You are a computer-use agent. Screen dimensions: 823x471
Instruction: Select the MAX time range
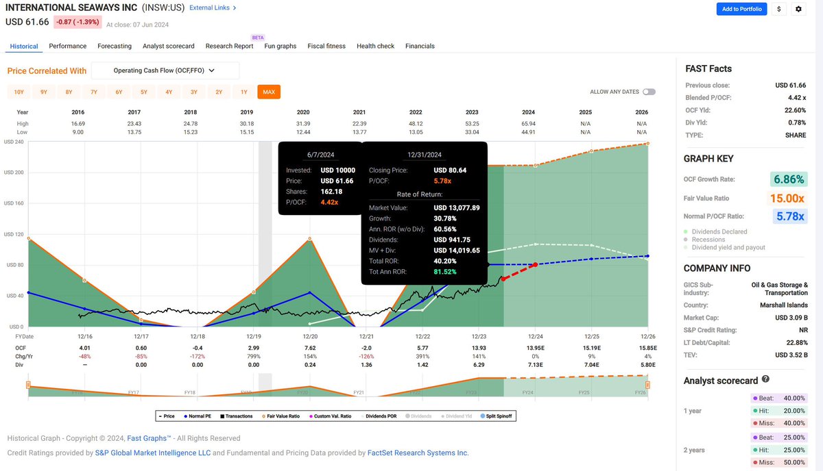[269, 92]
